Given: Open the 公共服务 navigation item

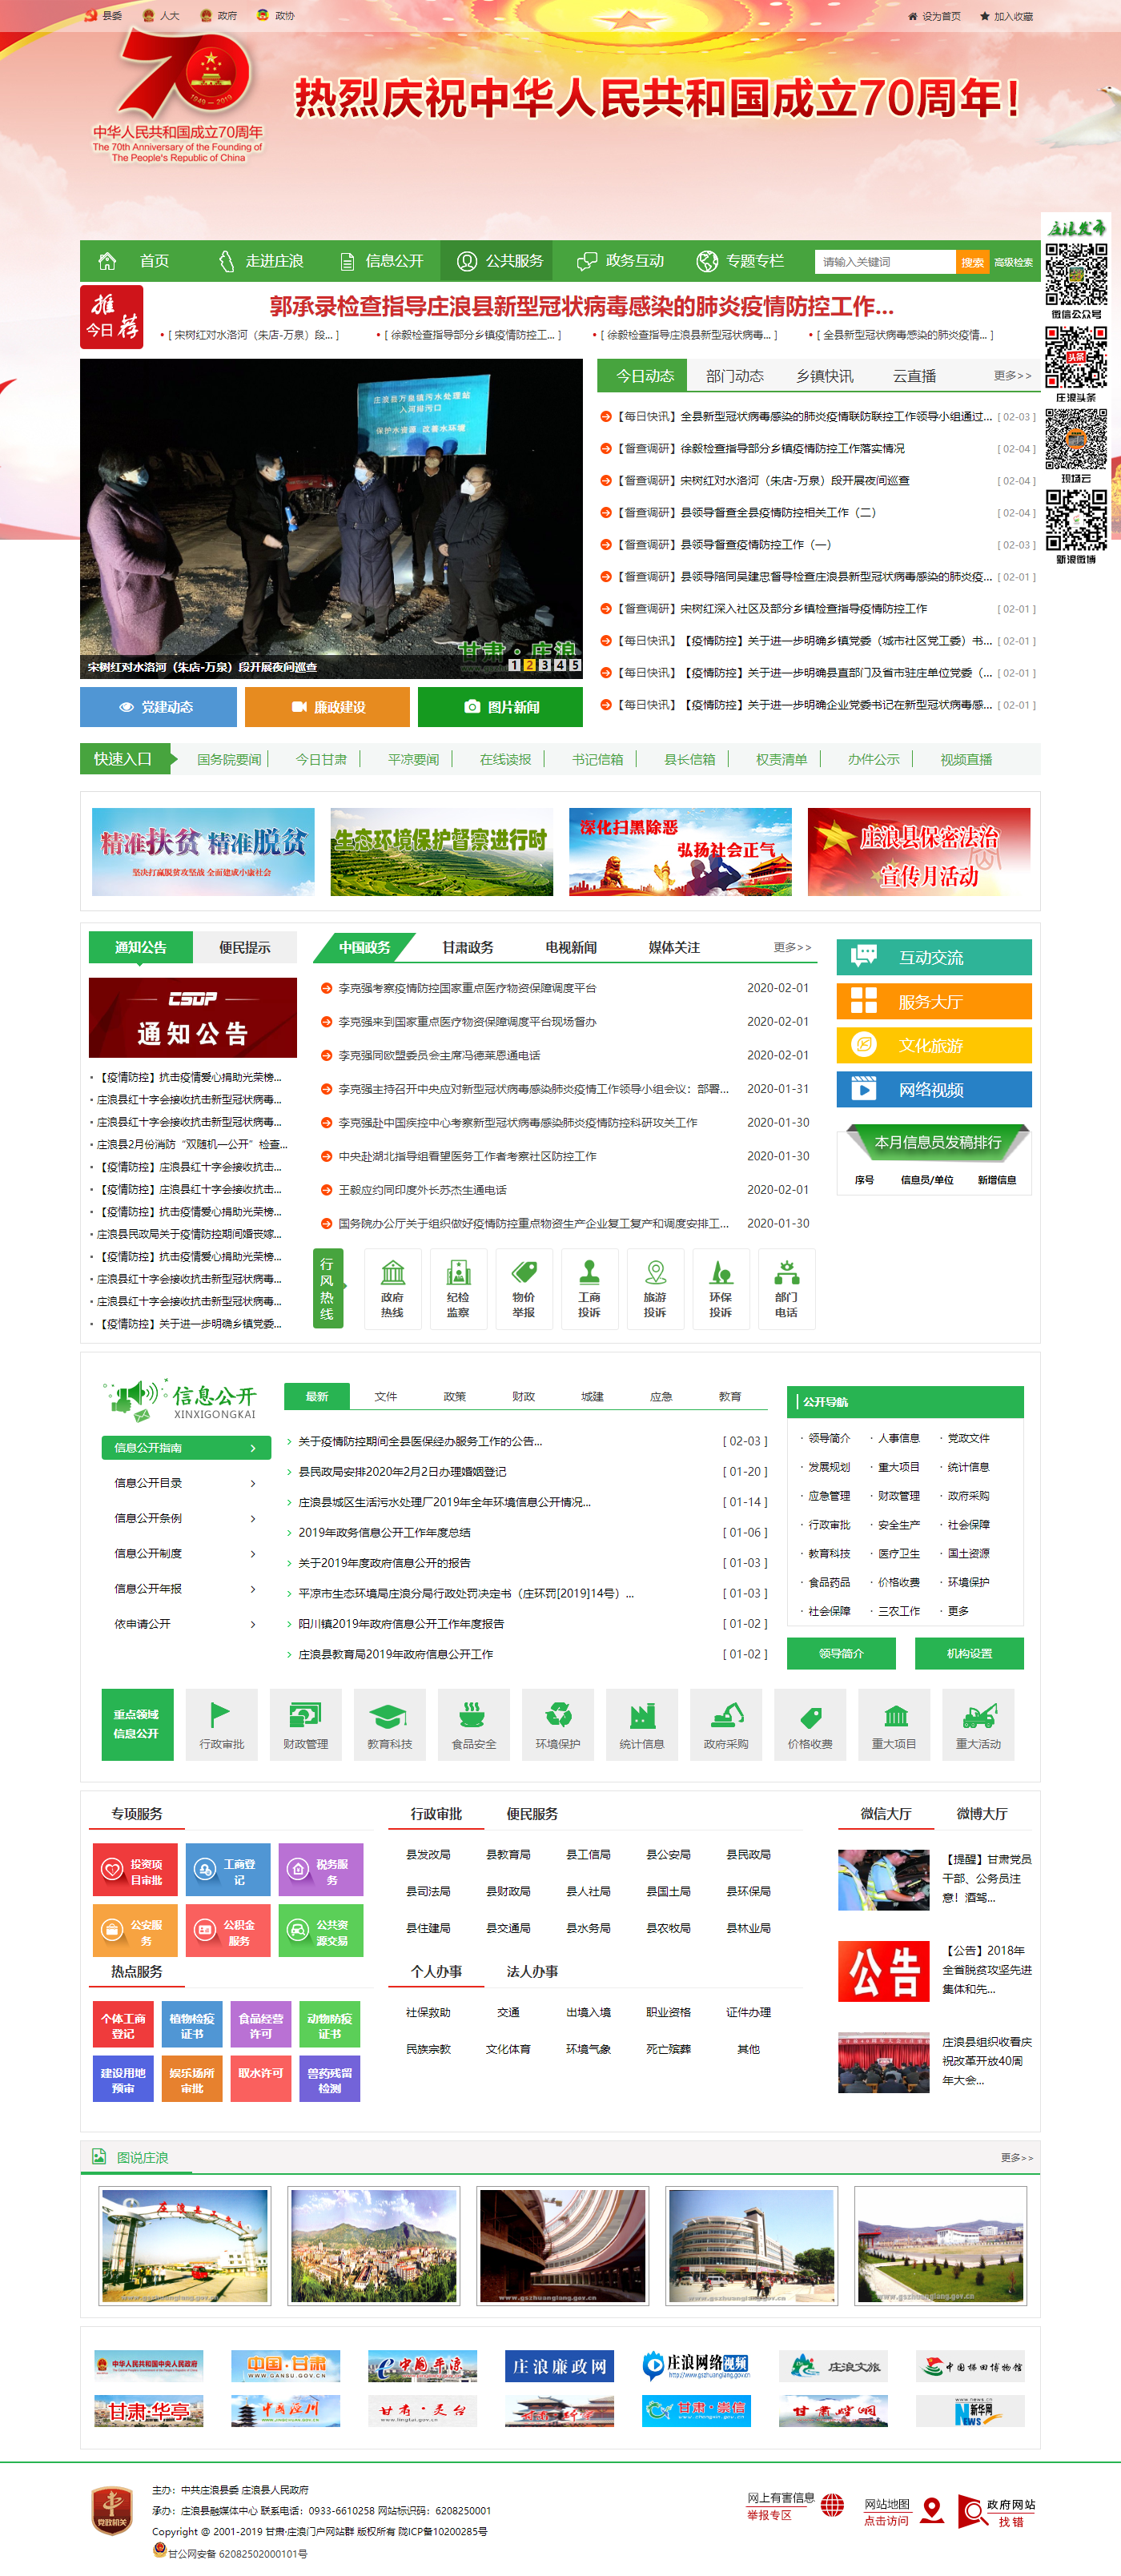Looking at the screenshot, I should coord(499,261).
